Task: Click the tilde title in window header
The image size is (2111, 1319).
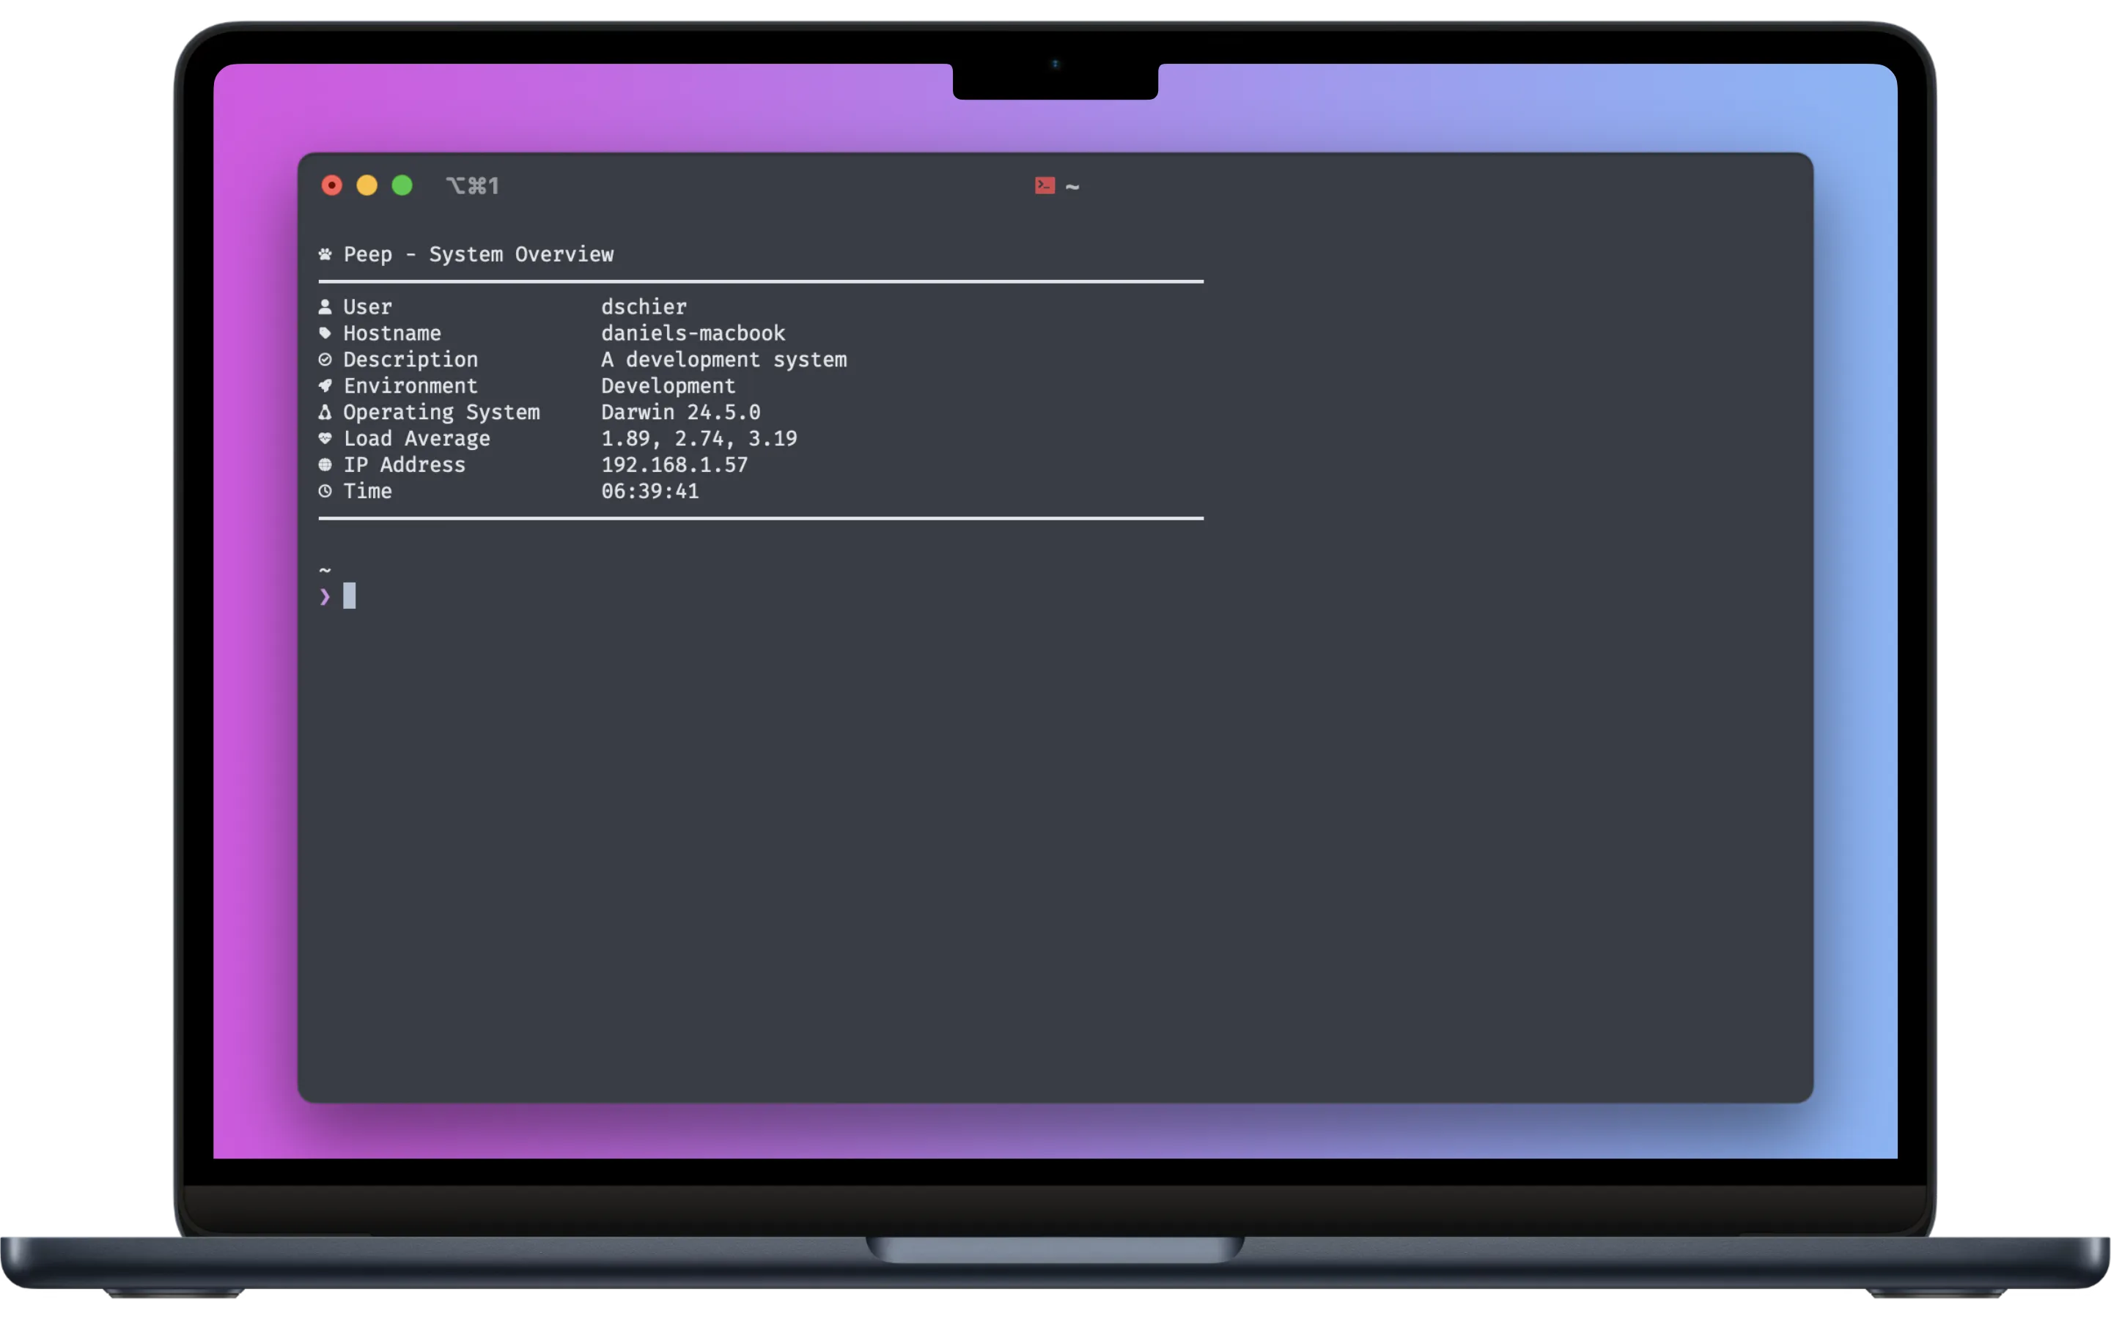Action: (x=1072, y=187)
